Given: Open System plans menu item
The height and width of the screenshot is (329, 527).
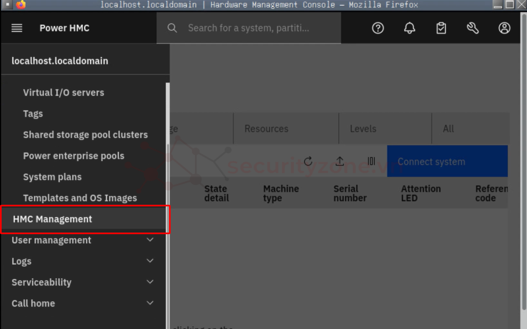Looking at the screenshot, I should [x=52, y=177].
